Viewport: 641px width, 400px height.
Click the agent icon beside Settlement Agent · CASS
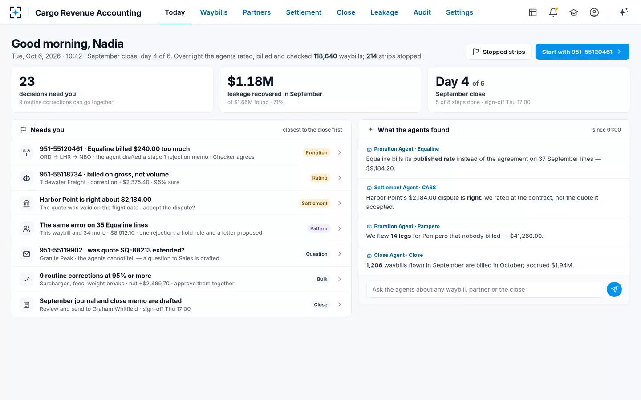tap(369, 188)
